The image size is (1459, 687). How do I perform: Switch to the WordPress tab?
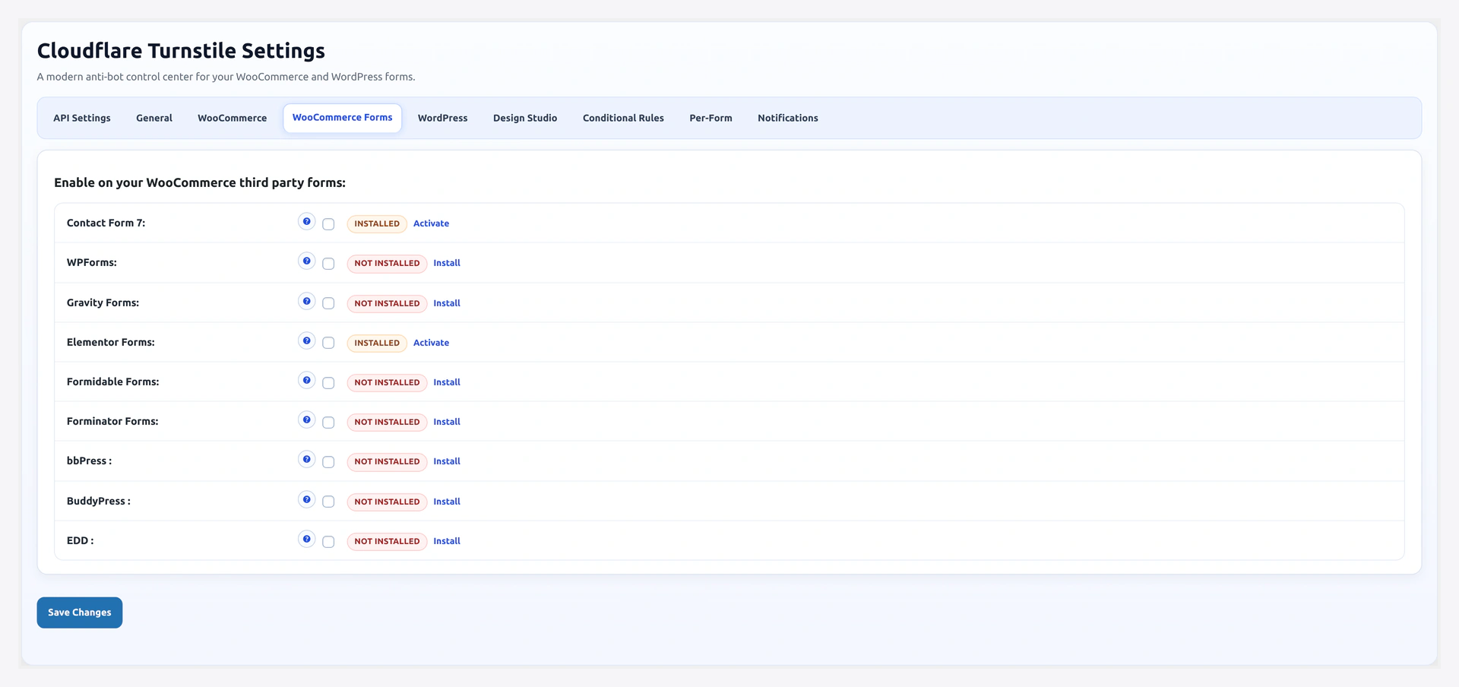tap(443, 118)
